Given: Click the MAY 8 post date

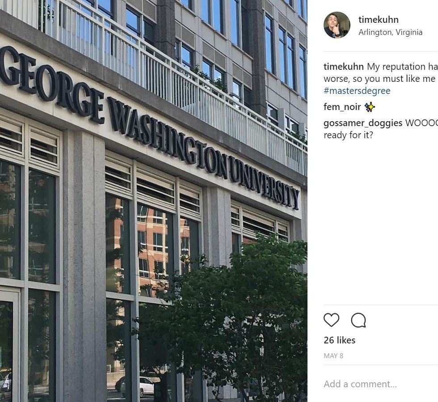Looking at the screenshot, I should coord(333,356).
